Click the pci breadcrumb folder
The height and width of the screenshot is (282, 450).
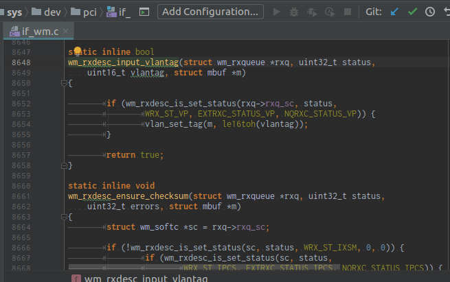pos(84,12)
